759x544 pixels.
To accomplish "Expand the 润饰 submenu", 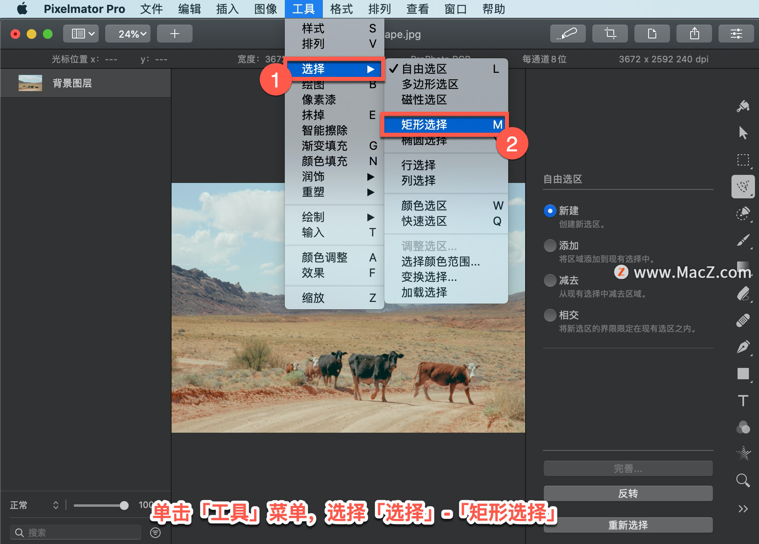I will click(334, 176).
